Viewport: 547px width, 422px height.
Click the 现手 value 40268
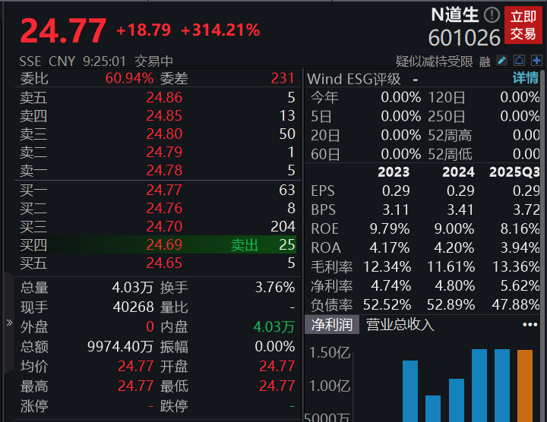(133, 307)
